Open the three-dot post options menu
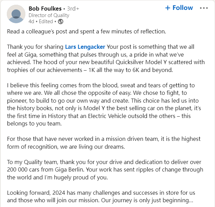This screenshot has width=215, height=207. tap(204, 8)
